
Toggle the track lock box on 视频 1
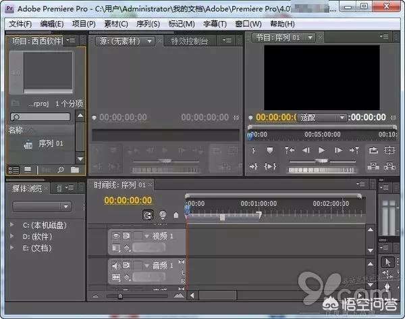pos(137,235)
